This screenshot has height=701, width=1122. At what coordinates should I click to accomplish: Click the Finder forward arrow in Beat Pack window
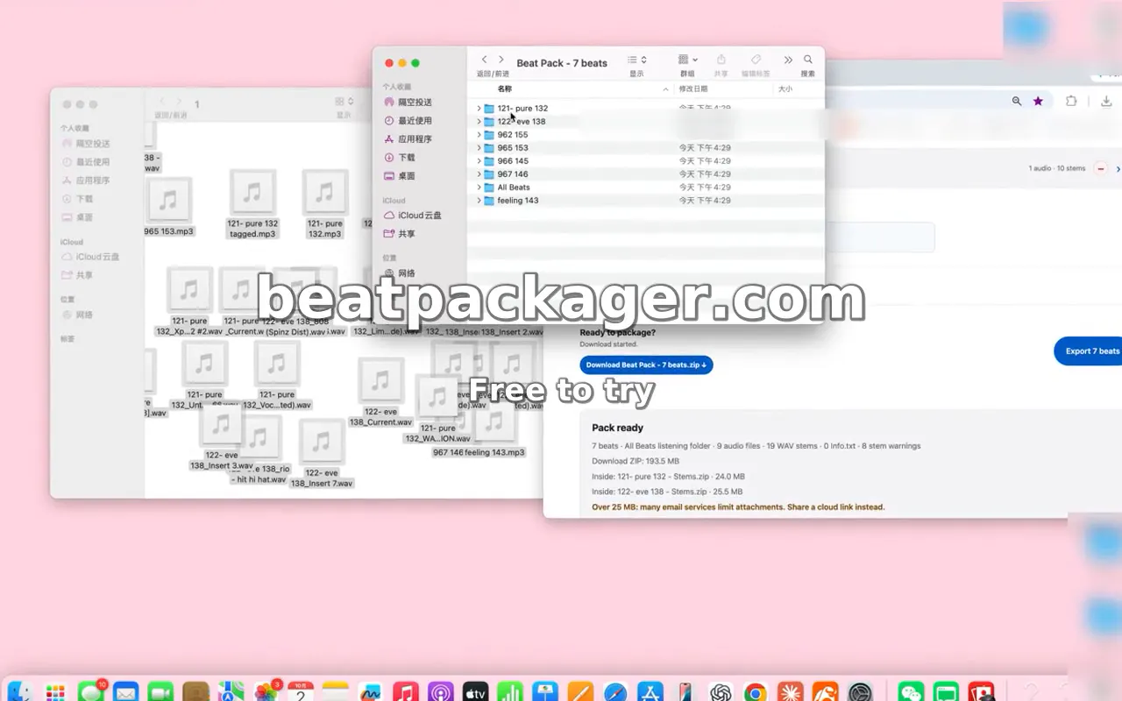[501, 60]
